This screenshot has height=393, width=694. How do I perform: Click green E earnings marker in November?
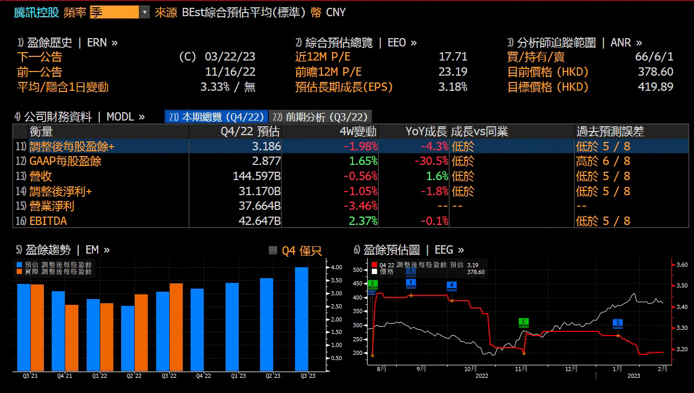click(x=523, y=322)
